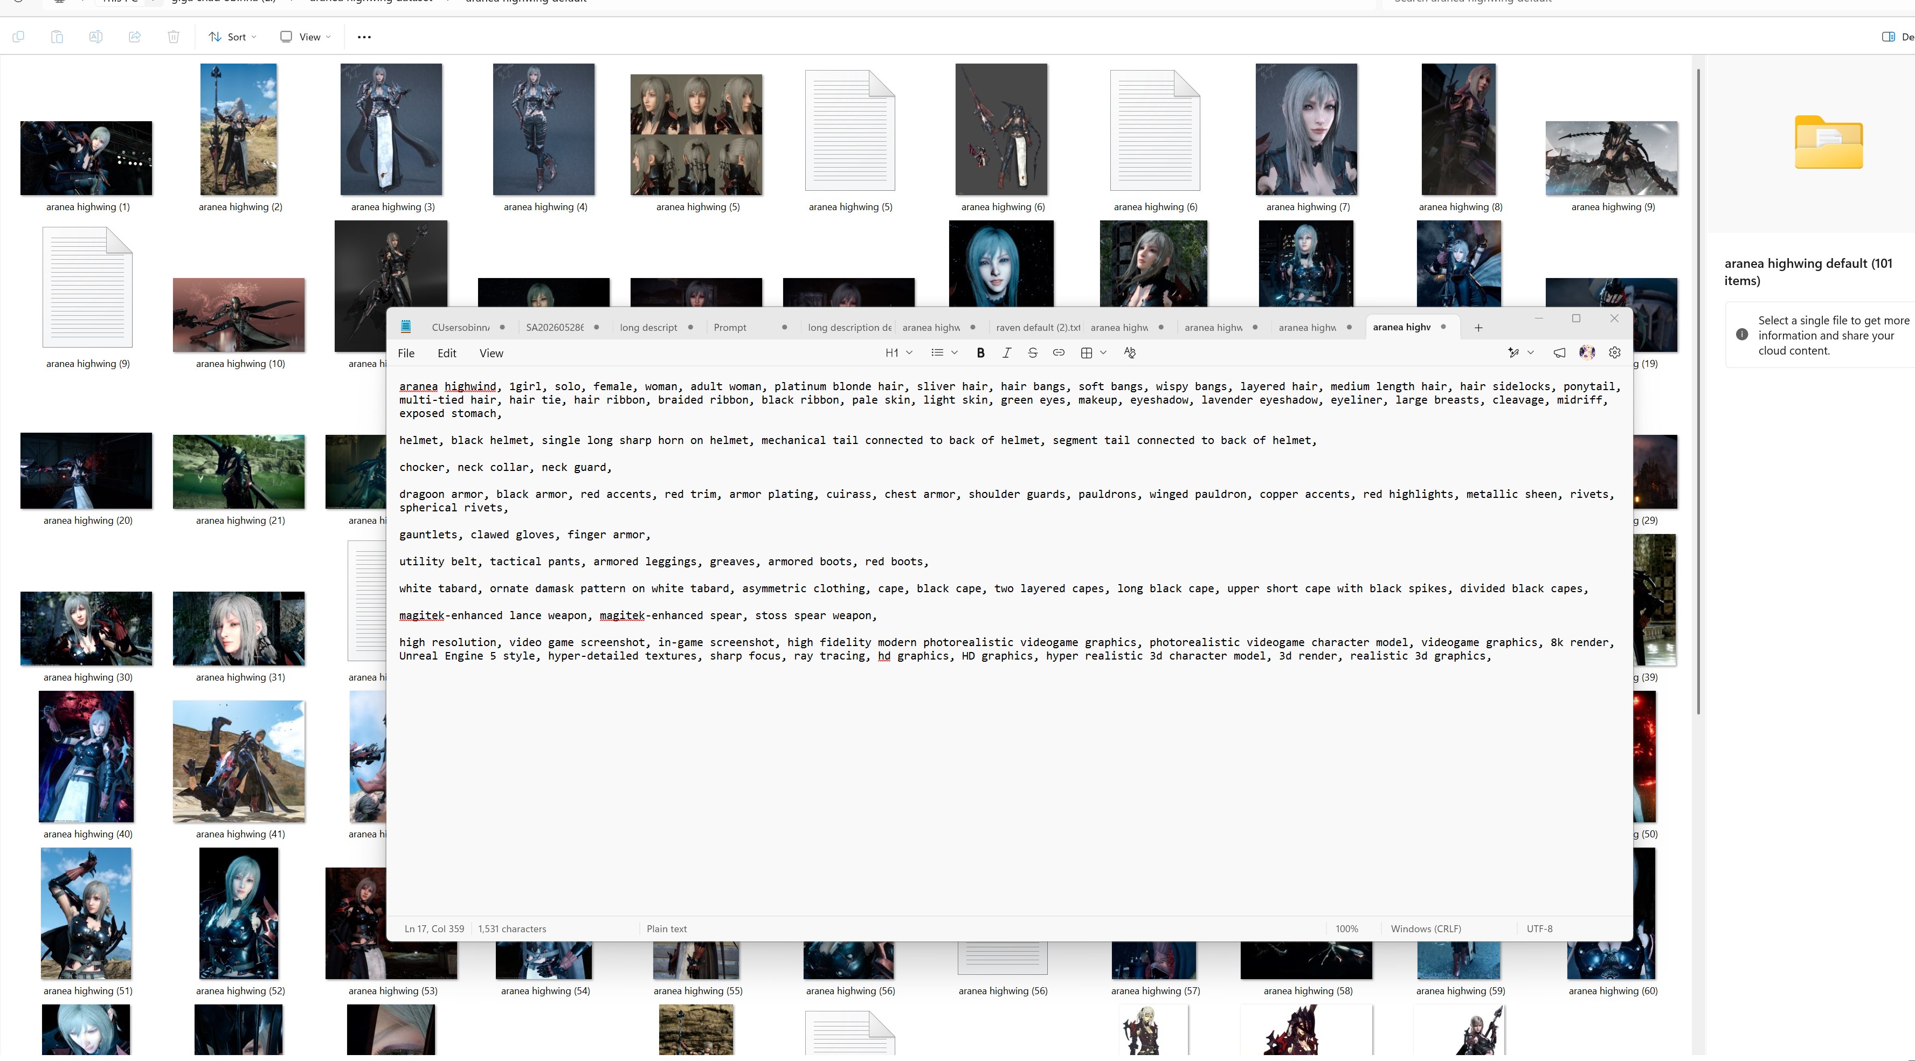Select aranea highwing (41) thumbnail

point(239,761)
